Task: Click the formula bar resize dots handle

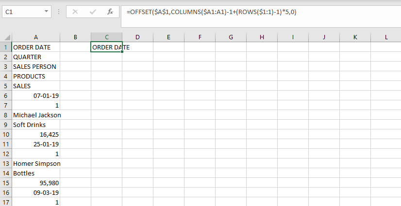Action: click(59, 12)
